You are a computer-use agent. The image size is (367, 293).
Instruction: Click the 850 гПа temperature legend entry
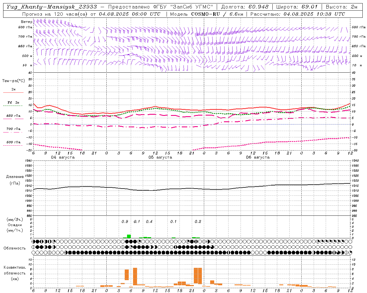tap(13, 116)
